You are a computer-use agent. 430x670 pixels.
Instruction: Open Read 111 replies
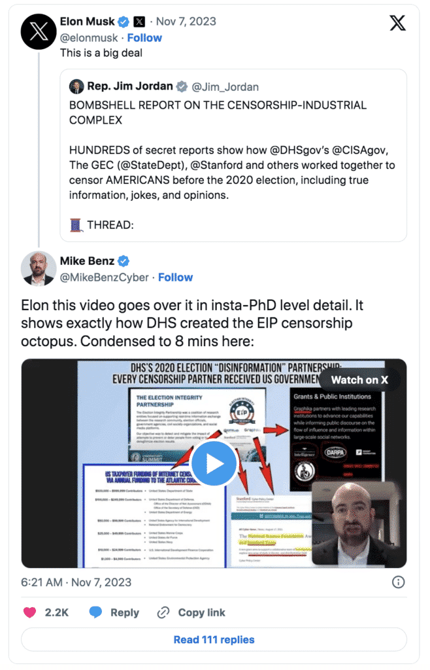214,640
